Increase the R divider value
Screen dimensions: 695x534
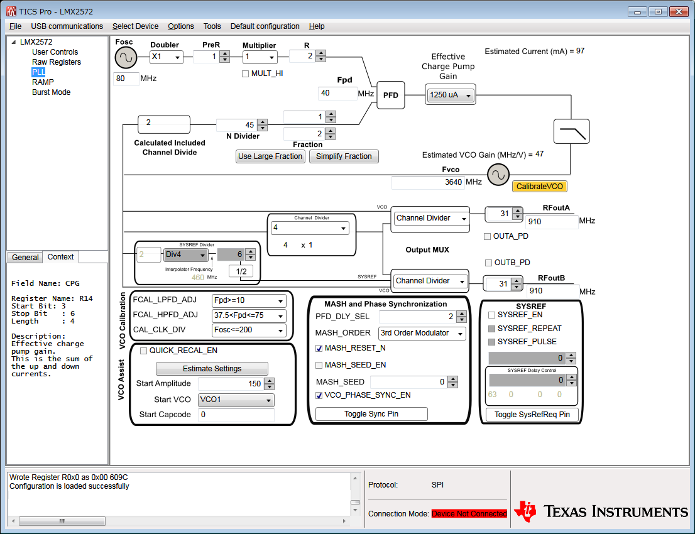(x=321, y=53)
